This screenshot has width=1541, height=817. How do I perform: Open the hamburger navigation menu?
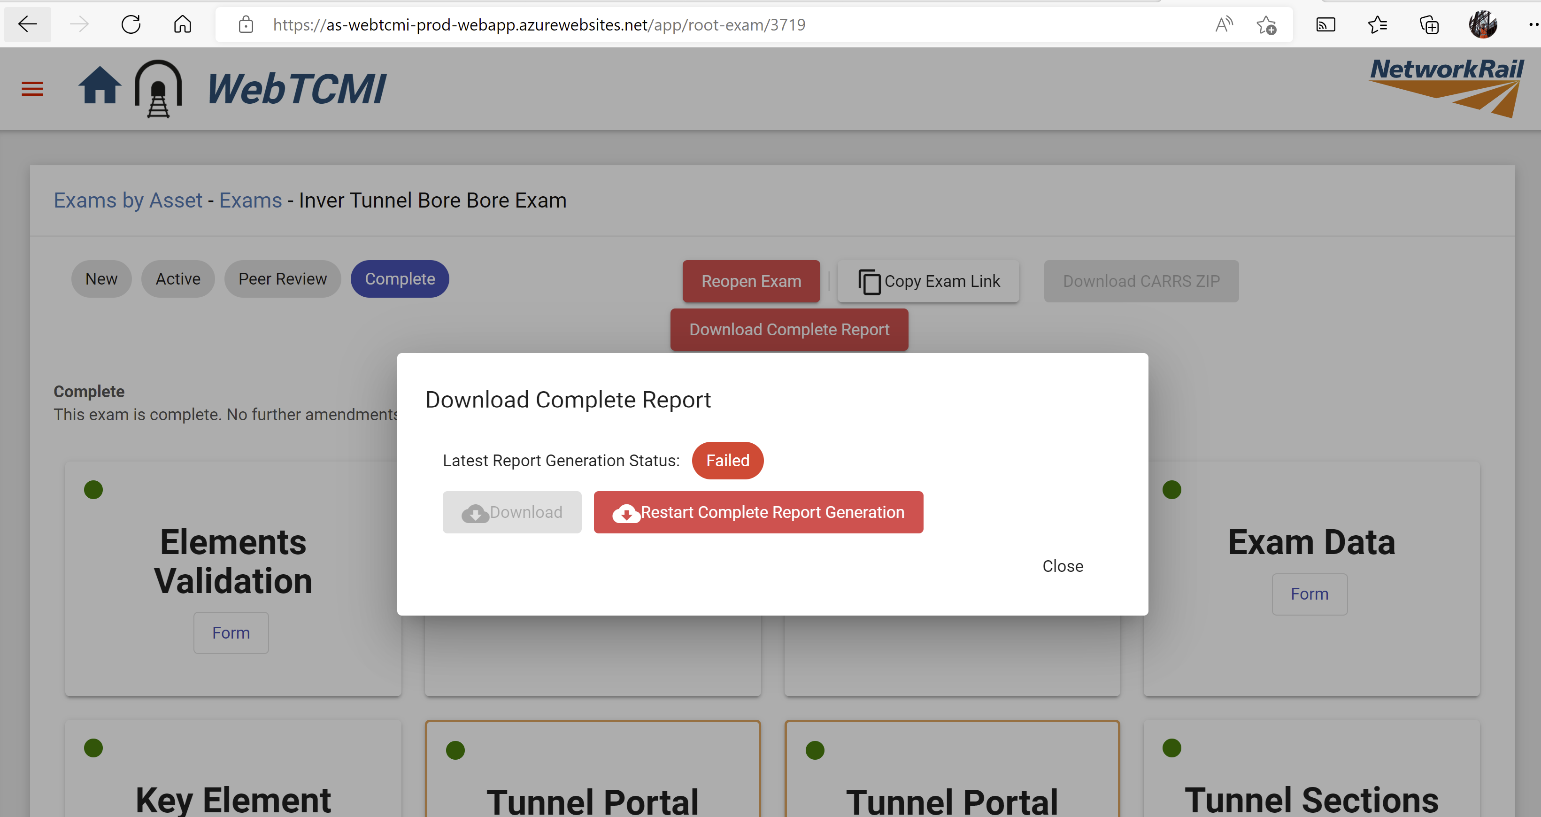click(32, 89)
